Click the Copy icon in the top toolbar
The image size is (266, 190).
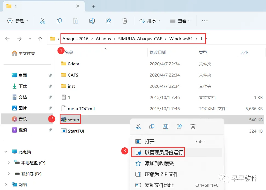(x=59, y=21)
